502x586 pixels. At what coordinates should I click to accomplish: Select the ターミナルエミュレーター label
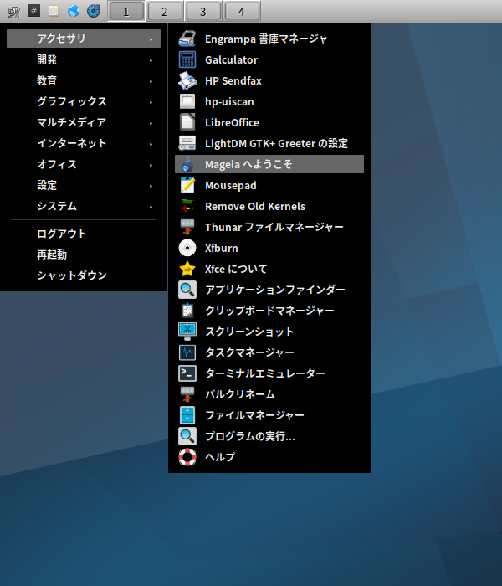(265, 373)
